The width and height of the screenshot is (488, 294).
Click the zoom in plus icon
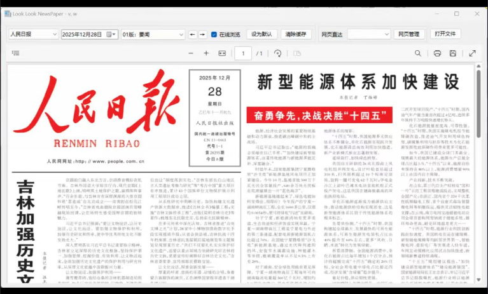pos(206,53)
